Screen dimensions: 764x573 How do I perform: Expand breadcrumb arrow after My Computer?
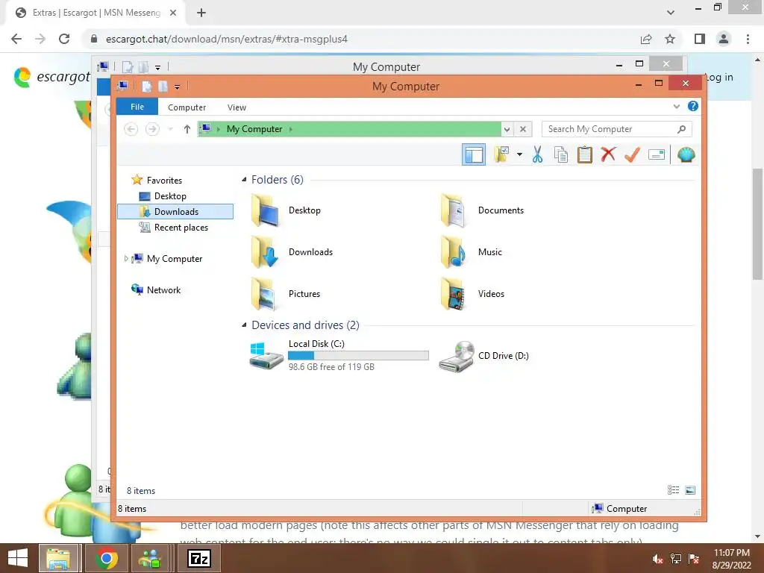click(291, 129)
